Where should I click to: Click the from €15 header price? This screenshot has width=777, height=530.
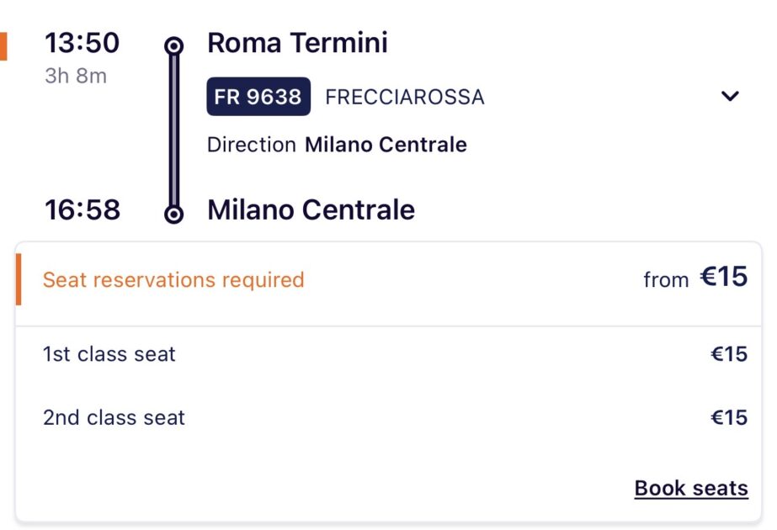[x=695, y=278]
